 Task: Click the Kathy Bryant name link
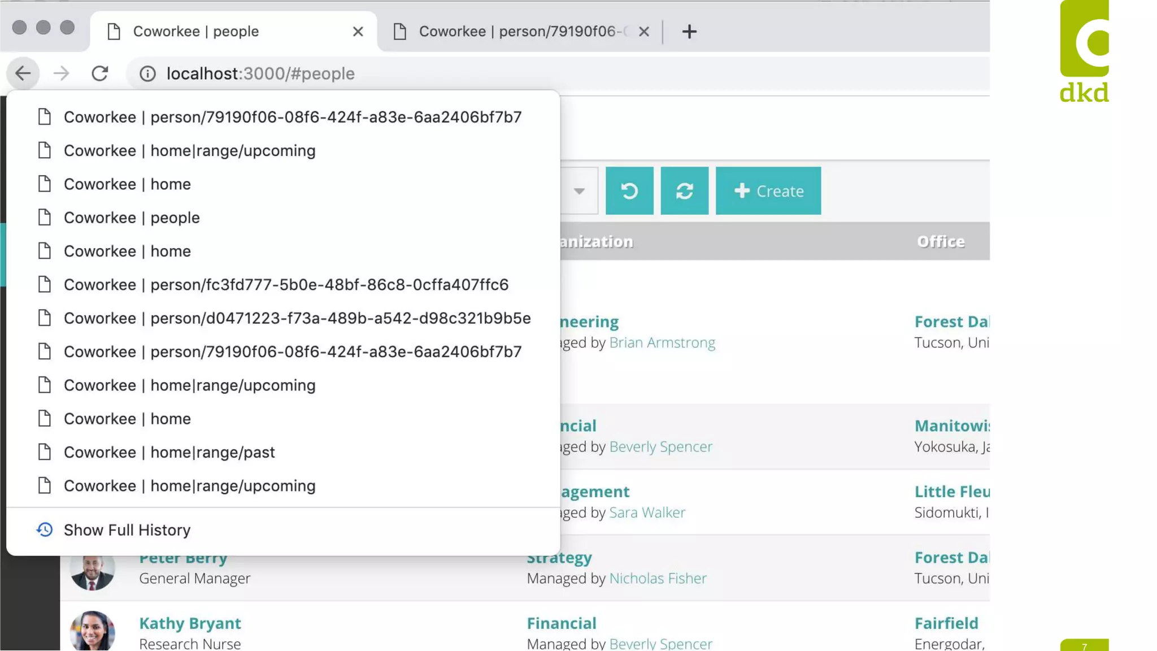[x=190, y=623]
